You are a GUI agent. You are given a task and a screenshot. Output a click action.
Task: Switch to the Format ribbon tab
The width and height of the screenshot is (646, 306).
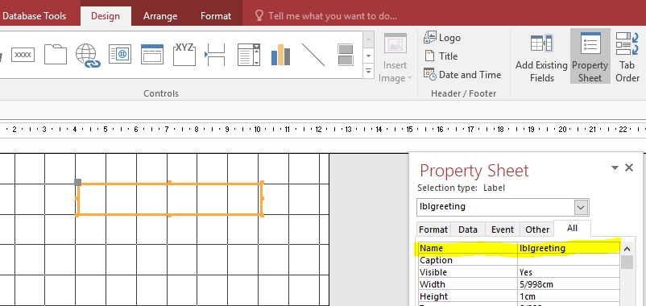point(216,16)
